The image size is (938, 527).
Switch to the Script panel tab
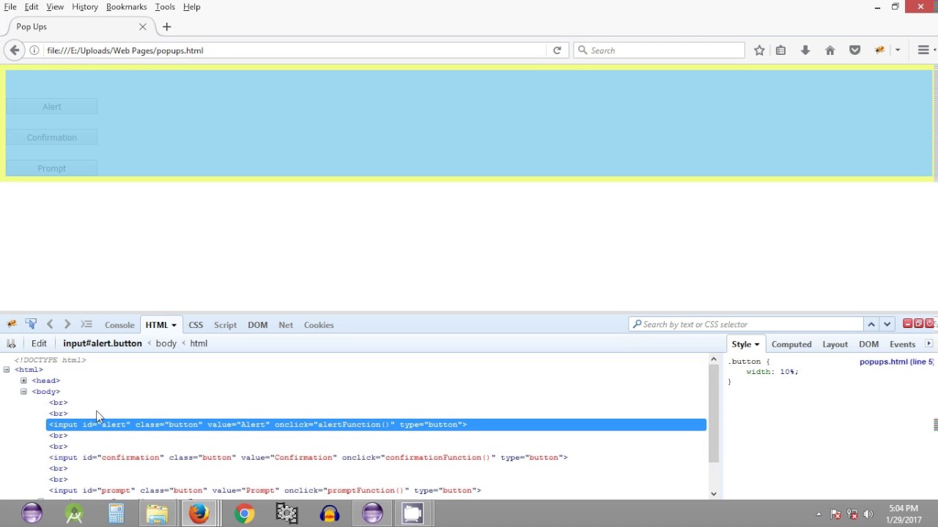225,325
